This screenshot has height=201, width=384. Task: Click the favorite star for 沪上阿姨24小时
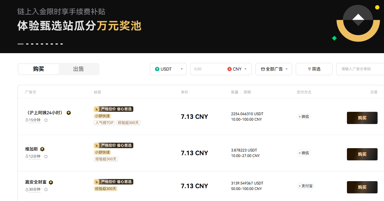pos(46,120)
